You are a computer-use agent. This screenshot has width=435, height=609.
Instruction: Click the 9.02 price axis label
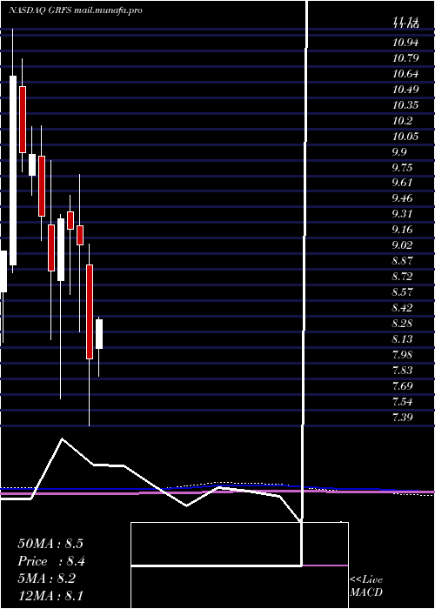402,245
